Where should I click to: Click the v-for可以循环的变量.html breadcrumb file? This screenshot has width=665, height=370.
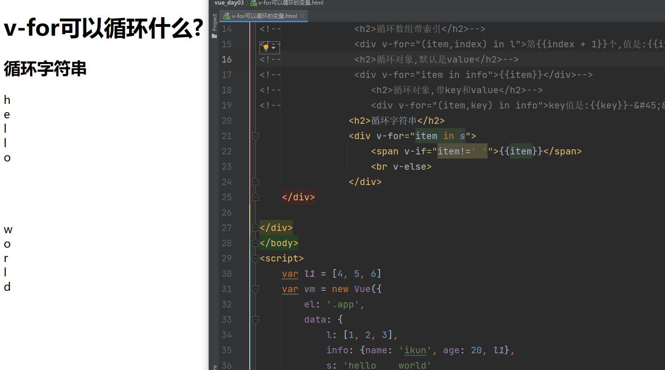(x=287, y=3)
